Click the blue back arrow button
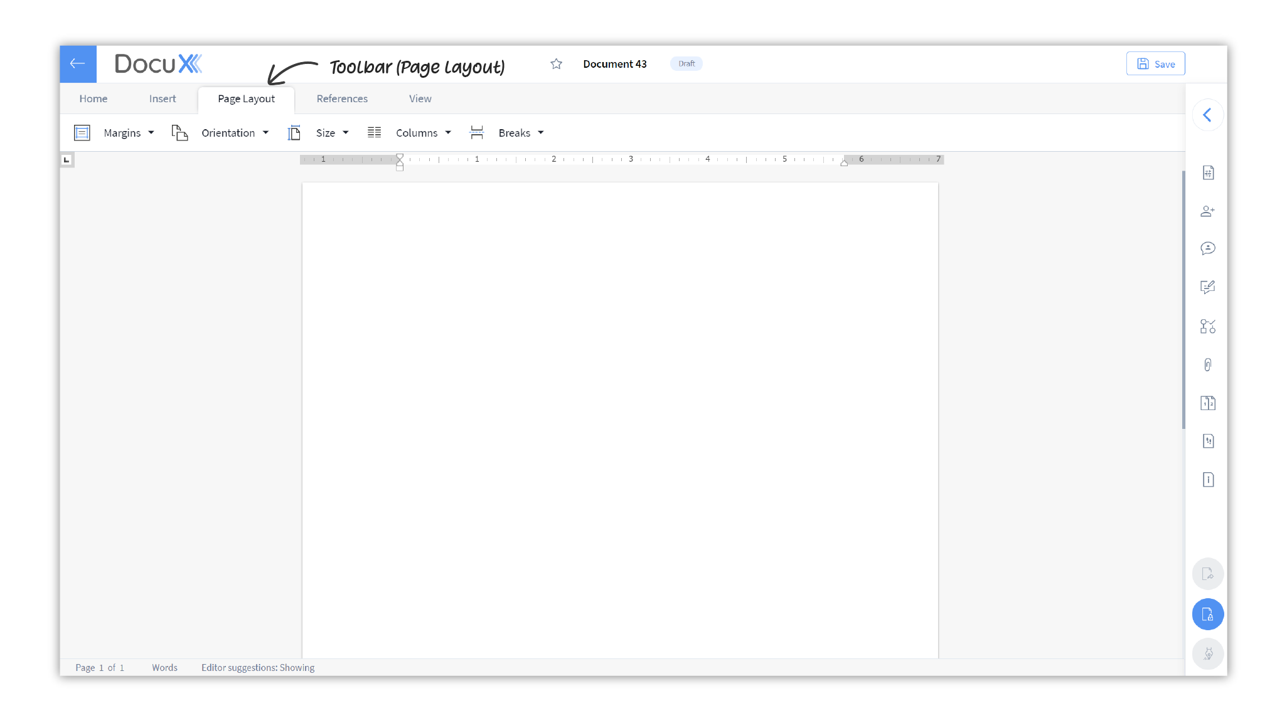The height and width of the screenshot is (723, 1287). 78,64
